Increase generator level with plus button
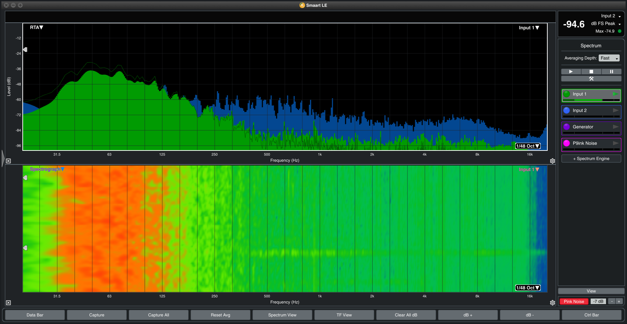Image resolution: width=627 pixels, height=324 pixels. click(x=619, y=301)
